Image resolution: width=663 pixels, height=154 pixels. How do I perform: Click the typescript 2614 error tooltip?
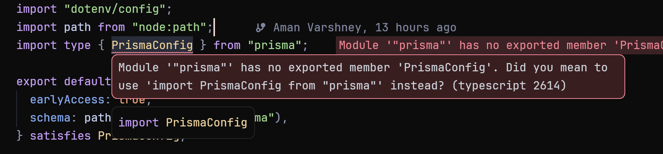368,77
